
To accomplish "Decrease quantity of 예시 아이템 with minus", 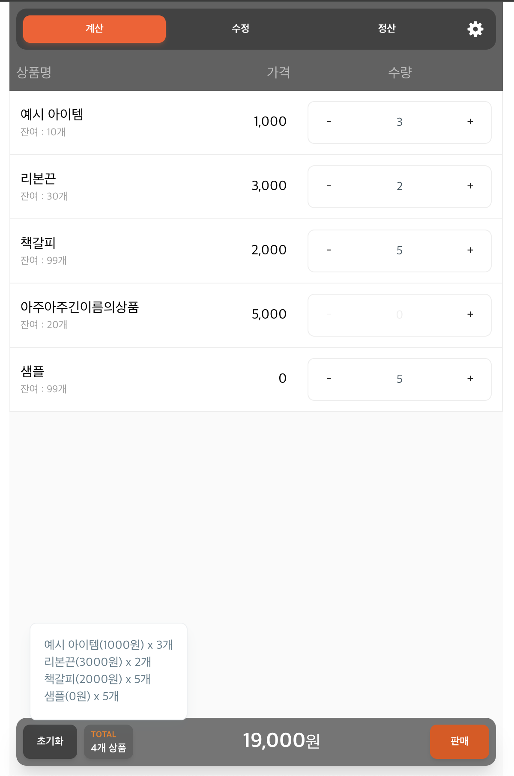I will [329, 122].
